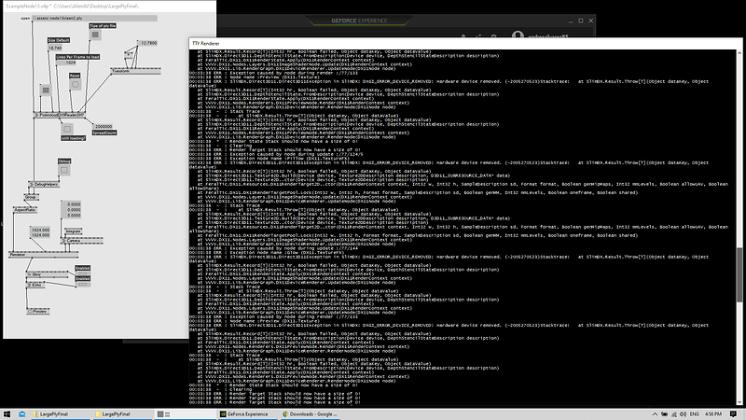Open the vvvv taskbar button
Screen dimensions: 746x420
coord(186,414)
